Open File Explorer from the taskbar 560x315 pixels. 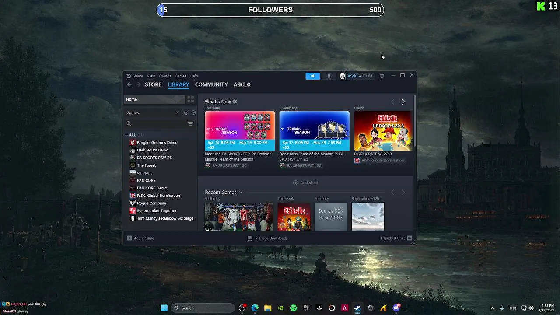click(x=268, y=308)
